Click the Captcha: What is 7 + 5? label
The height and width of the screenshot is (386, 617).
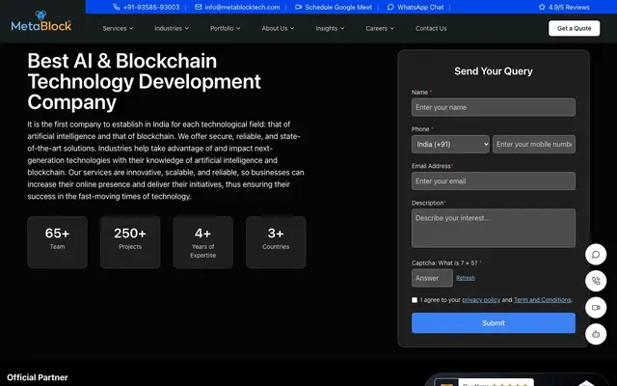(x=444, y=263)
